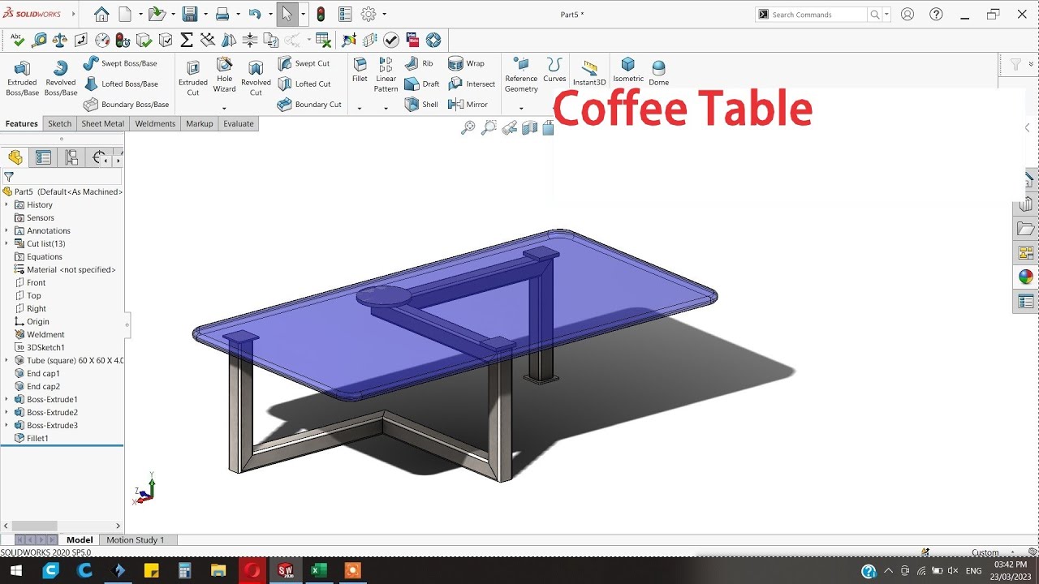Select Swept Boss/Base tool
The width and height of the screenshot is (1039, 584).
(x=120, y=63)
